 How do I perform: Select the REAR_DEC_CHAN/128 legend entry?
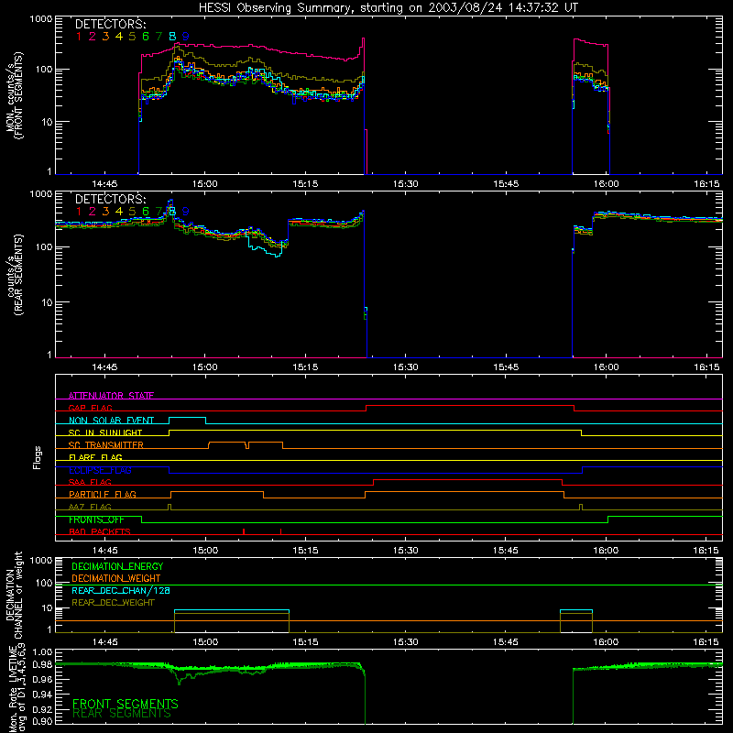tap(121, 590)
